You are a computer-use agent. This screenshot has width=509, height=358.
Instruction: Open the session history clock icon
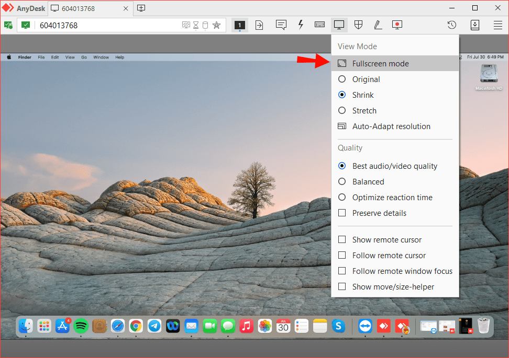451,25
